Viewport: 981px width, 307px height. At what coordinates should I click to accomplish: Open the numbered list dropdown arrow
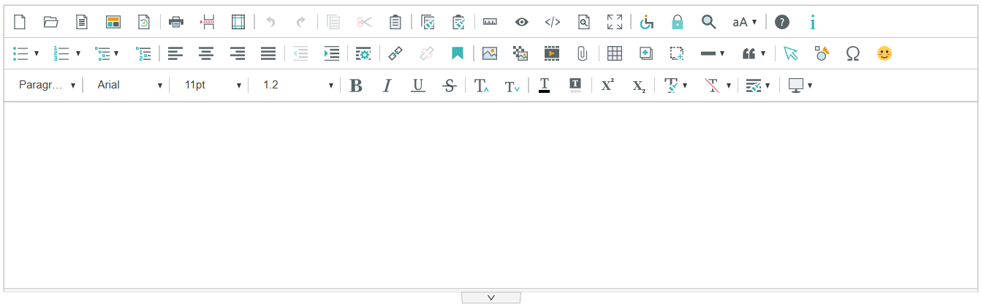coord(78,53)
